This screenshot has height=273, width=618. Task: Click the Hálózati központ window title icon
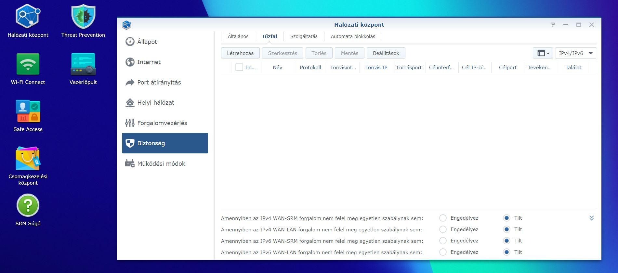tap(126, 25)
